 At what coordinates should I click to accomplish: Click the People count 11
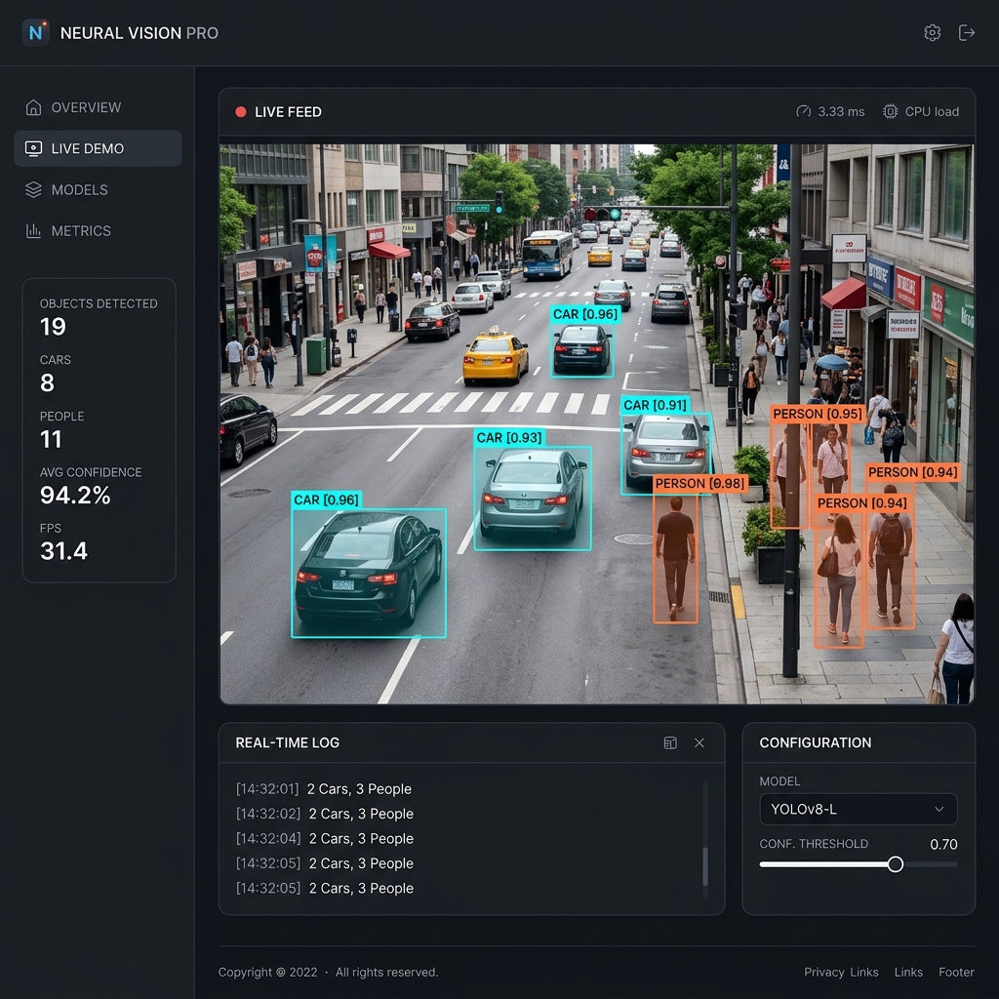pos(51,439)
